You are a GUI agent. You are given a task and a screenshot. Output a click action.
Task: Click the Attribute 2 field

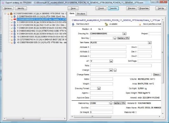tap(108, 52)
